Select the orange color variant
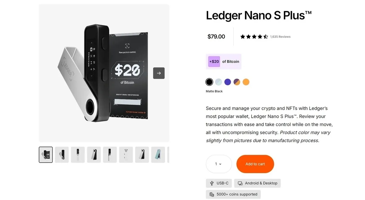Viewport: 365px width, 200px height. pyautogui.click(x=246, y=82)
